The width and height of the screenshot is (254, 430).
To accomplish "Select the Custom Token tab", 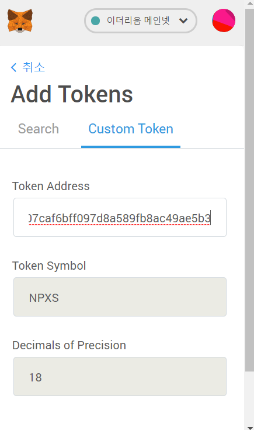I will coord(131,129).
